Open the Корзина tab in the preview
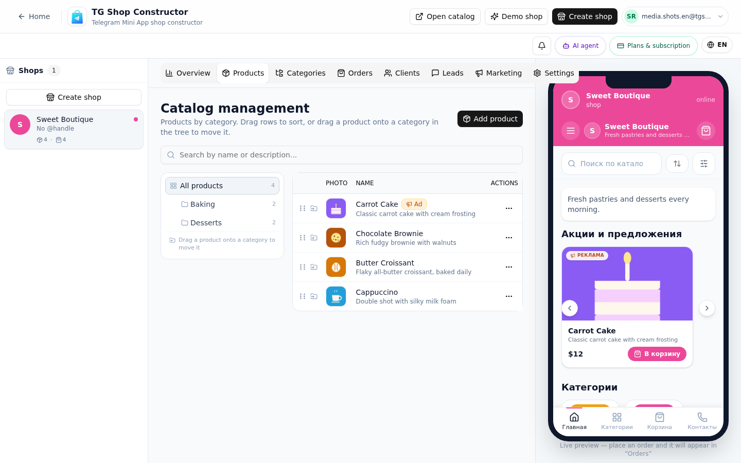Screen dimensions: 741x463 click(660, 421)
